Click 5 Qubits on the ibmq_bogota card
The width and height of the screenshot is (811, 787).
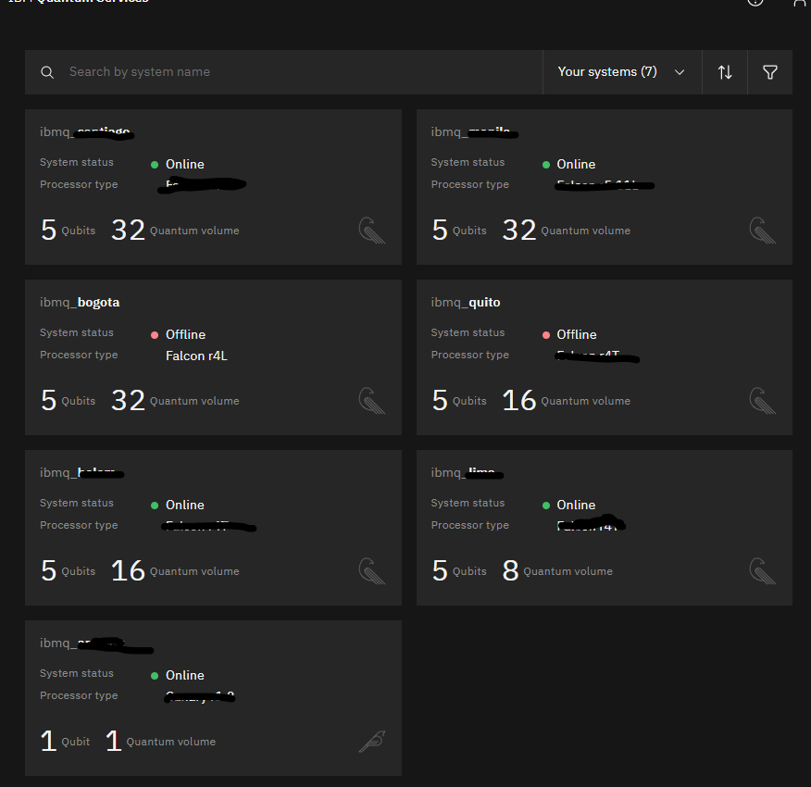pyautogui.click(x=68, y=401)
